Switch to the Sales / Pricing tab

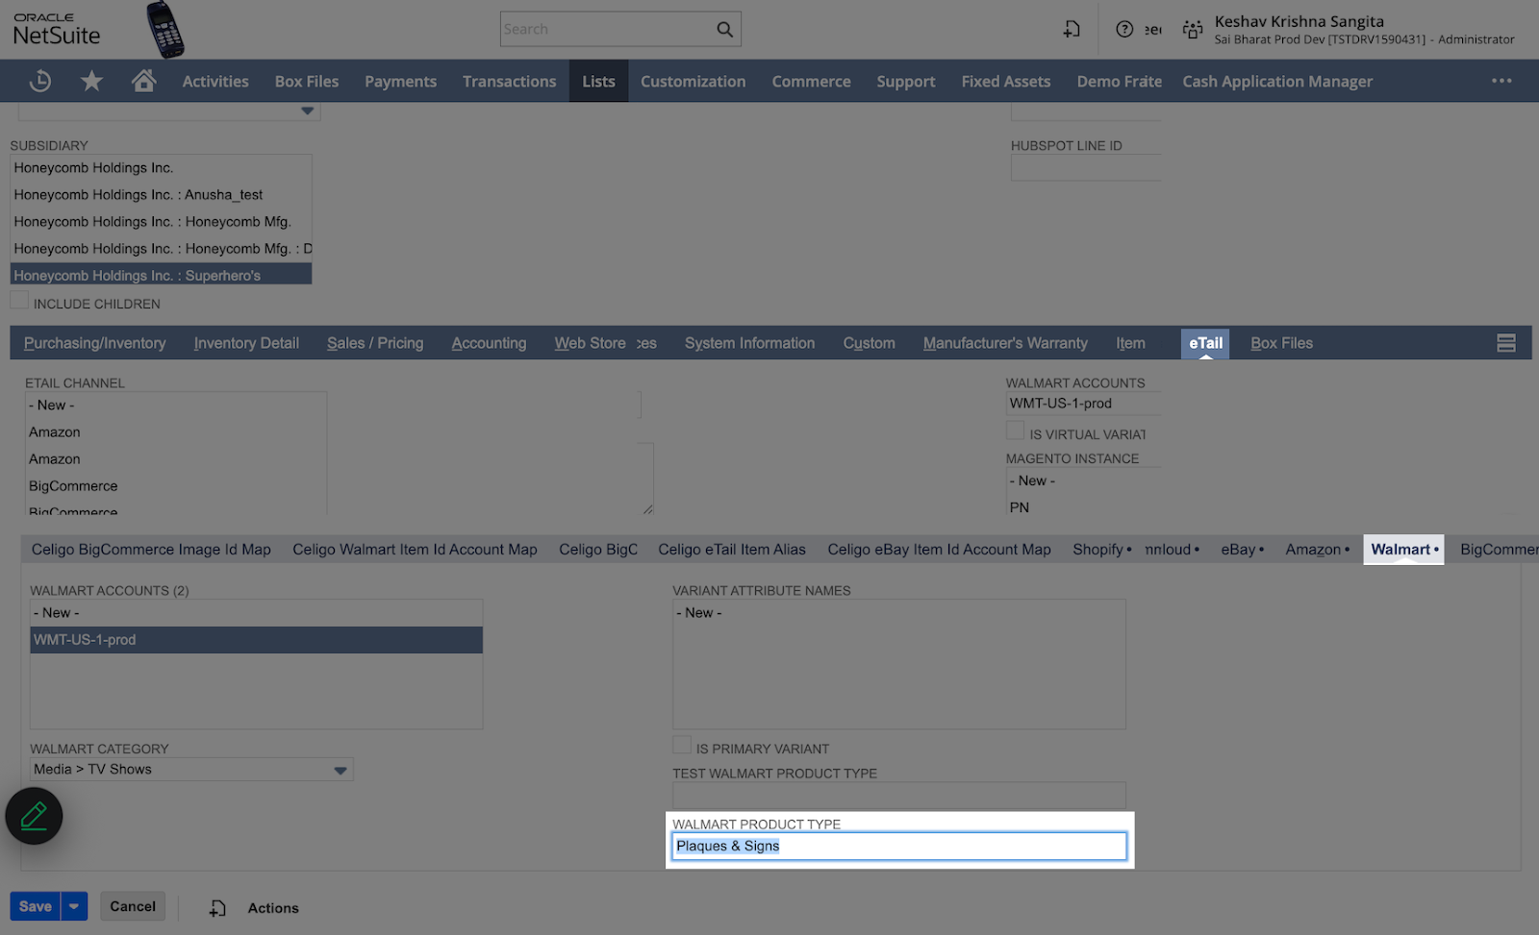click(375, 343)
